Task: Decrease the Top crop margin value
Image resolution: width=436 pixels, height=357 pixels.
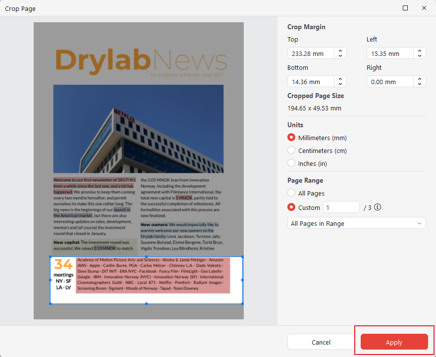Action: (340, 56)
